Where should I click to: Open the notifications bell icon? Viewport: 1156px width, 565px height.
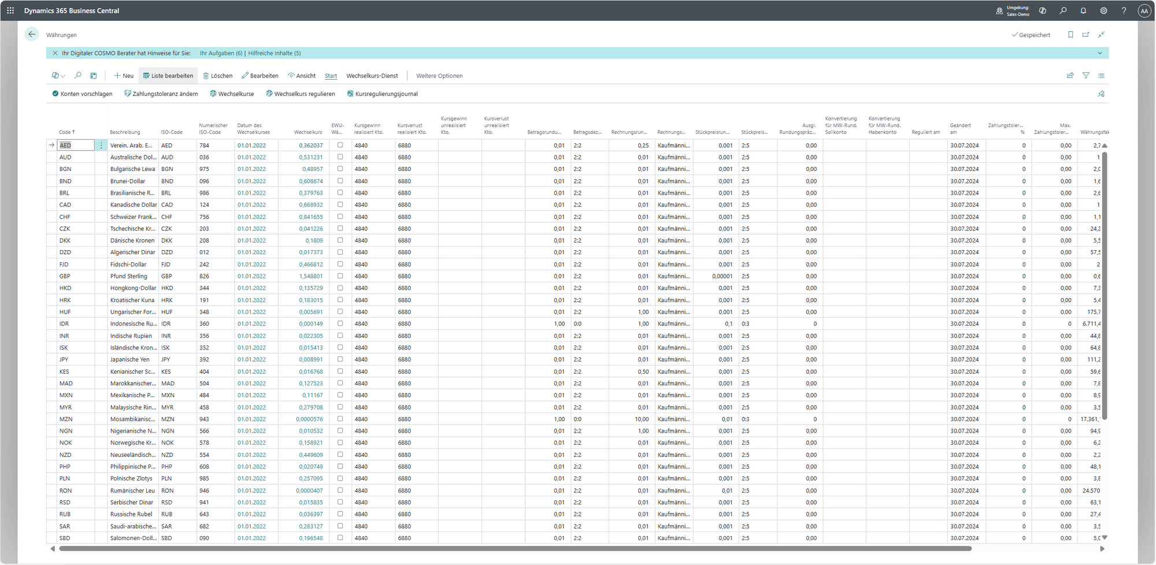[1083, 10]
